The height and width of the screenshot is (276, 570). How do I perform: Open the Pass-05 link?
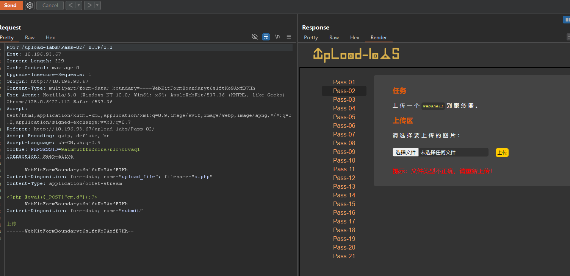click(344, 117)
